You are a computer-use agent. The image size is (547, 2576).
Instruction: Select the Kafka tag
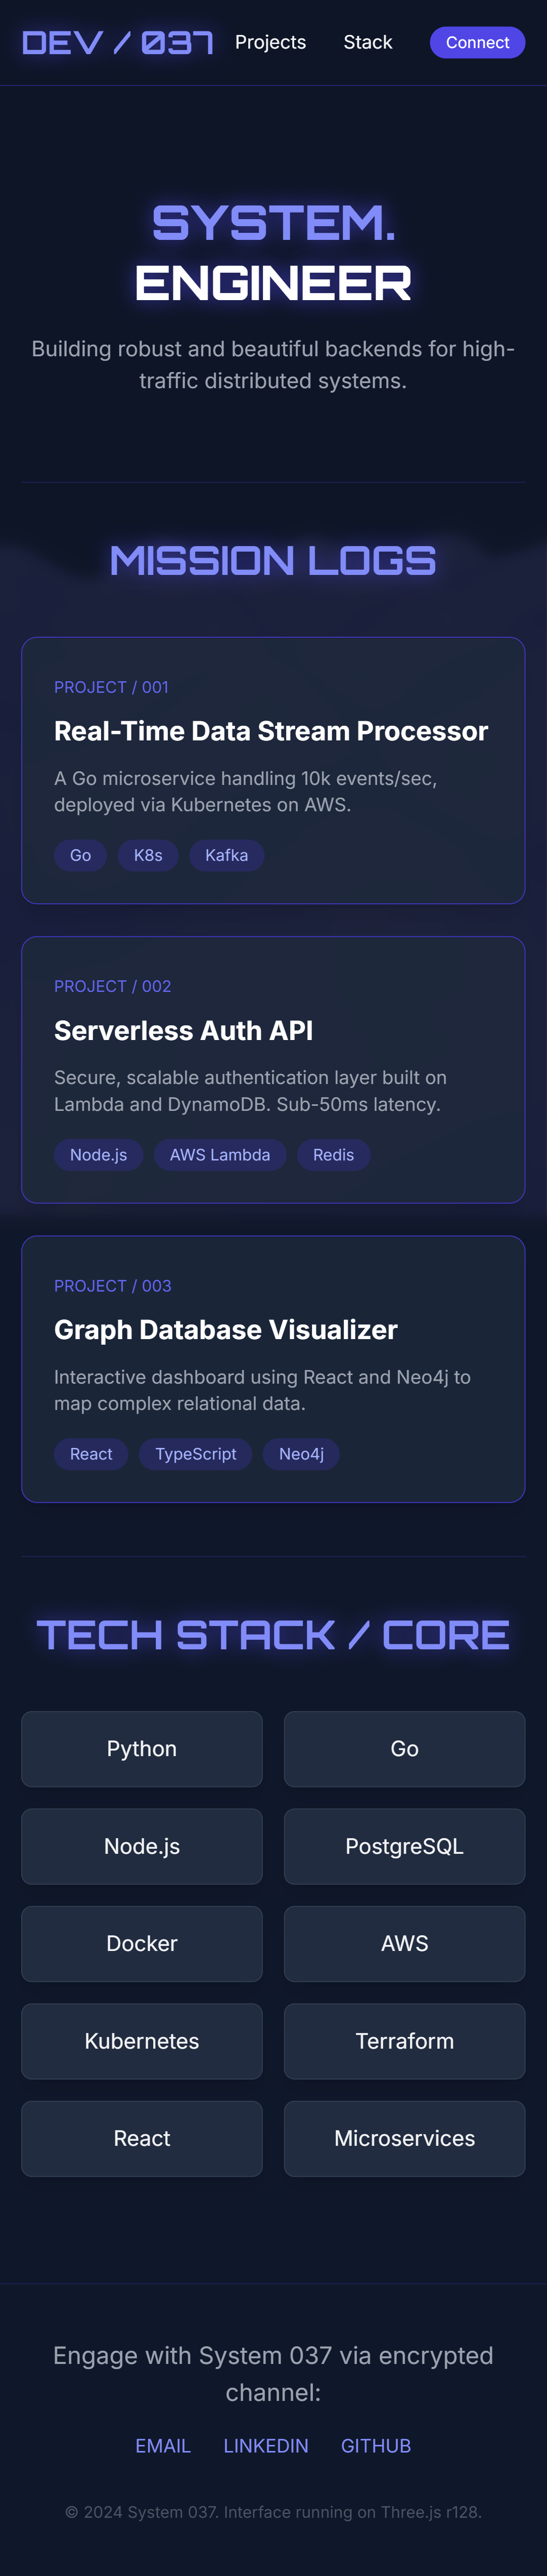click(x=226, y=855)
